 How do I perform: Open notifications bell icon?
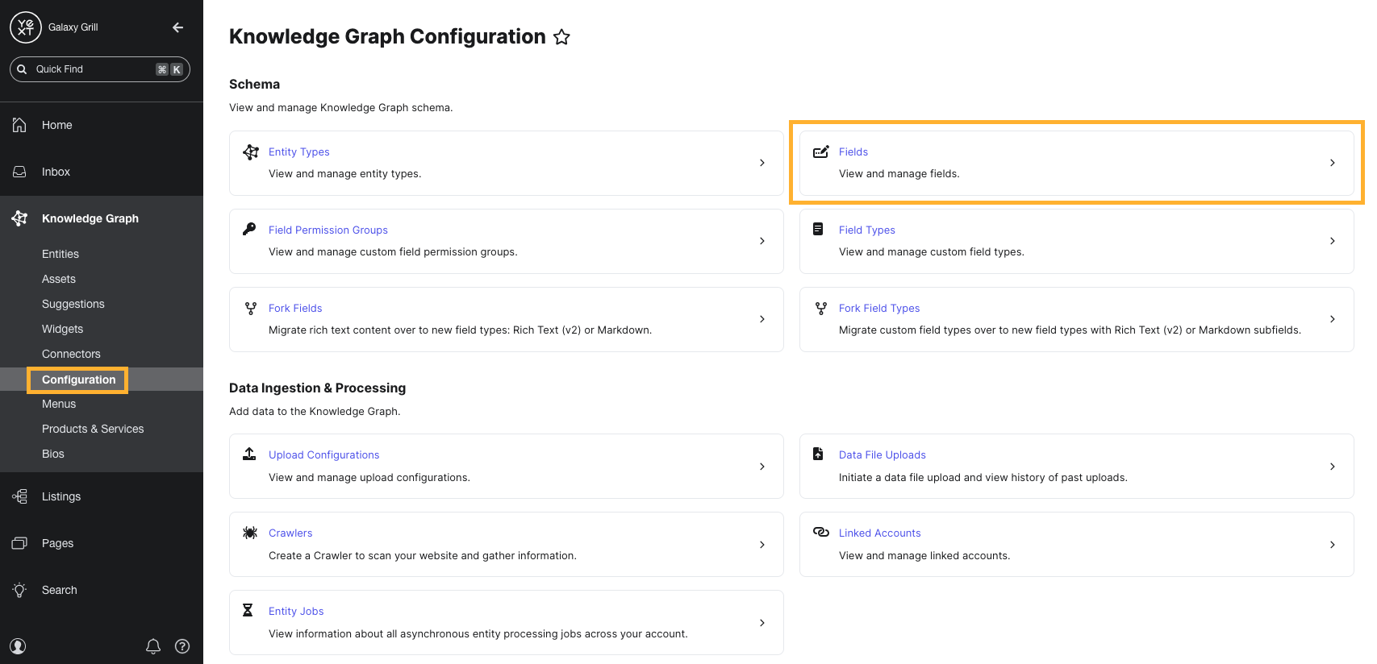pos(153,646)
